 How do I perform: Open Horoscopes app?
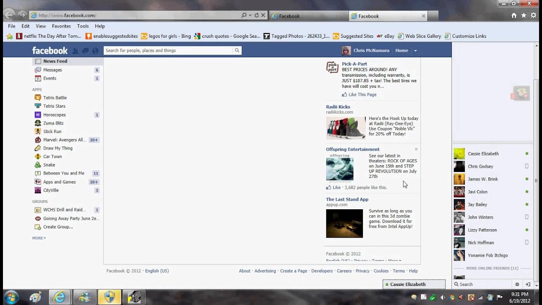click(54, 115)
